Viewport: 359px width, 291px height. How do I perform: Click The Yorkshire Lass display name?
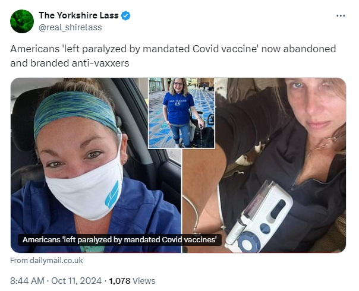point(78,15)
